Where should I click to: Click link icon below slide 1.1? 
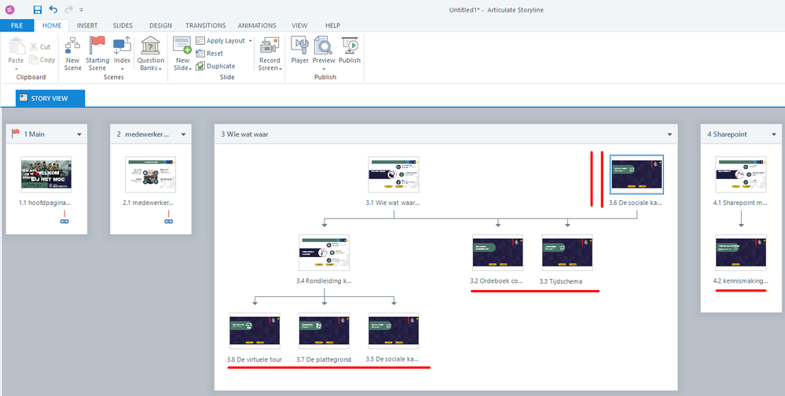click(64, 221)
